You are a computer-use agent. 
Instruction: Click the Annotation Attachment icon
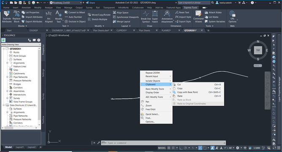point(167,14)
